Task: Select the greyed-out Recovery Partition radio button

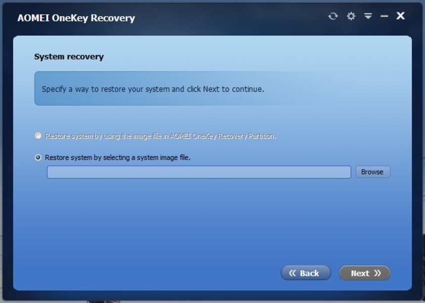Action: point(38,135)
